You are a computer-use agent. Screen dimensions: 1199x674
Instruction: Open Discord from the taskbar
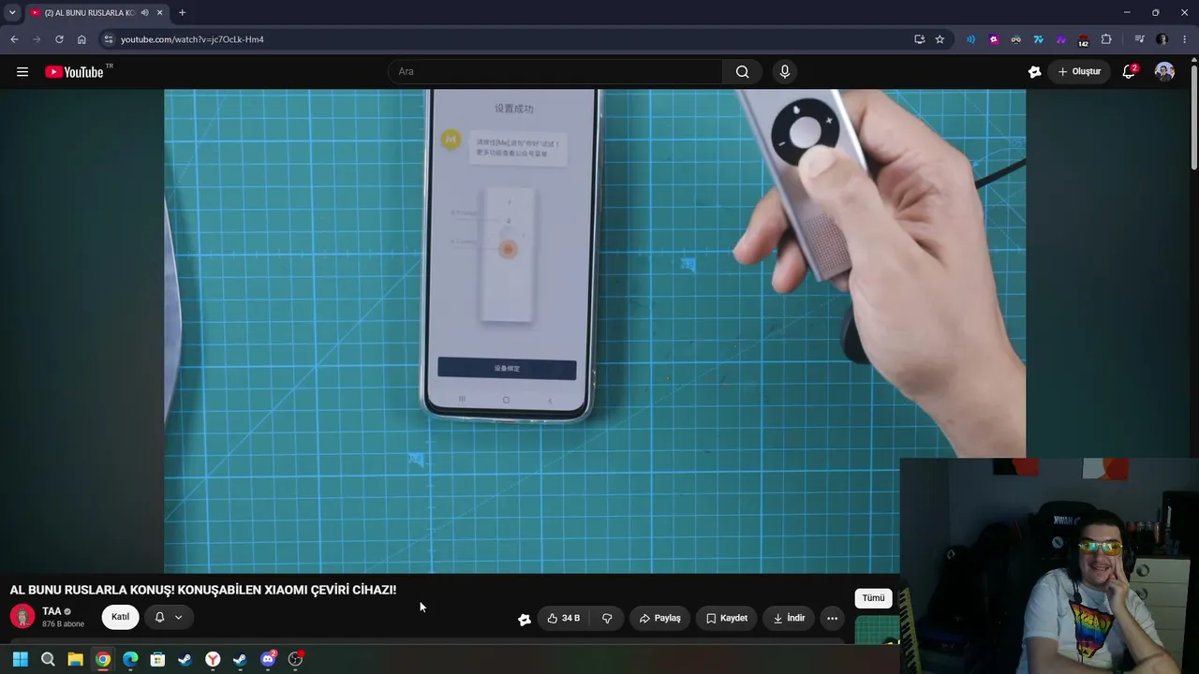pyautogui.click(x=268, y=659)
